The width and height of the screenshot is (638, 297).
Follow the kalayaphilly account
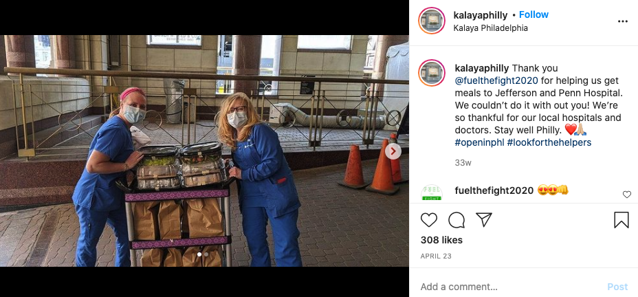(x=533, y=14)
